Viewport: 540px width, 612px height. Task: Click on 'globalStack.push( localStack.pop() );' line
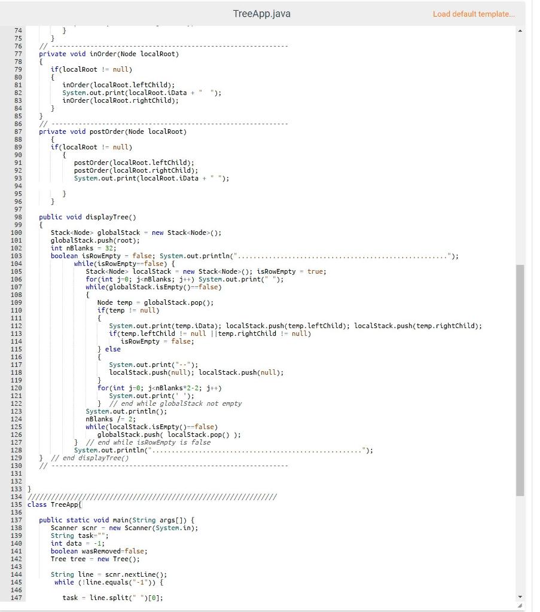point(169,435)
